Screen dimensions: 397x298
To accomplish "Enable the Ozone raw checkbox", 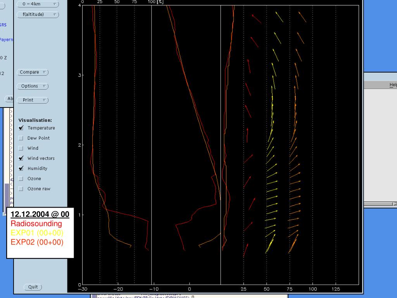I will (x=21, y=189).
